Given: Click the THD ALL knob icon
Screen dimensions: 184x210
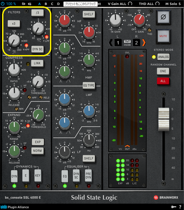Looking at the screenshot, I should [x=157, y=4].
